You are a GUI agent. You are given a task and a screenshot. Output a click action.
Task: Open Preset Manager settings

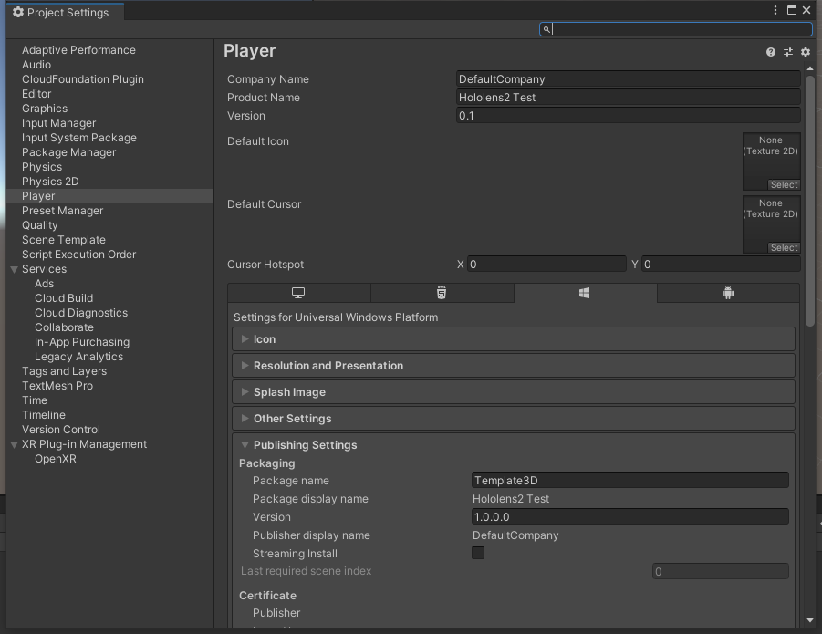pyautogui.click(x=62, y=211)
